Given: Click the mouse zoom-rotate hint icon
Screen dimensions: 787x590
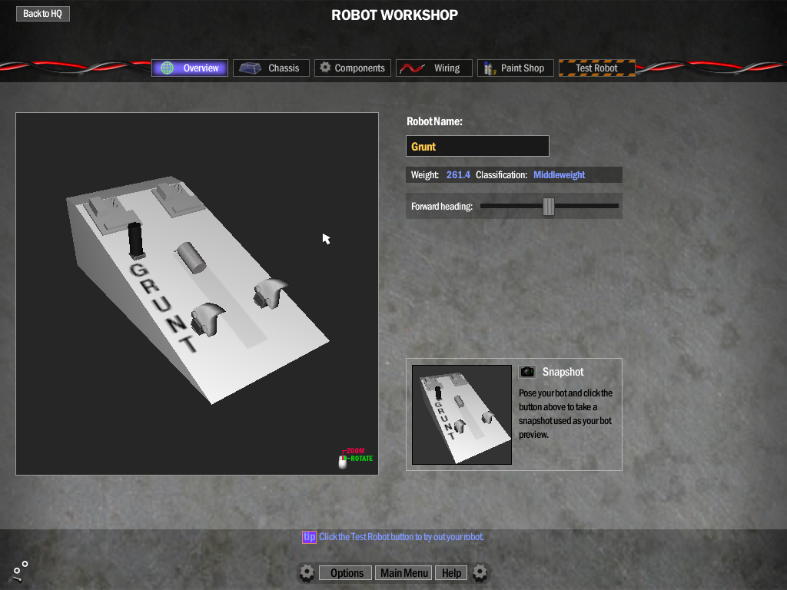Looking at the screenshot, I should click(343, 461).
